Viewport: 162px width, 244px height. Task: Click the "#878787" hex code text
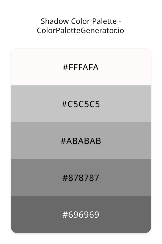(x=81, y=178)
